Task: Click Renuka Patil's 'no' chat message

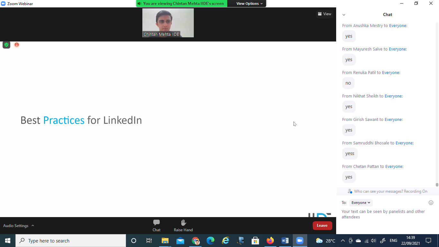Action: tap(348, 83)
